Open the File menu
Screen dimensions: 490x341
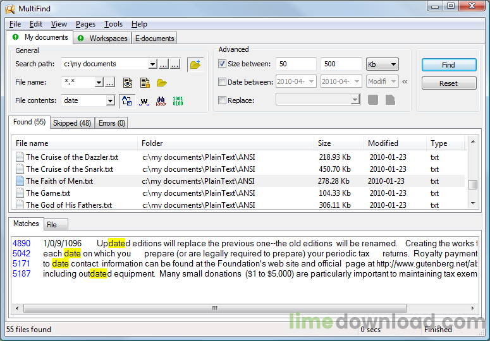[15, 24]
